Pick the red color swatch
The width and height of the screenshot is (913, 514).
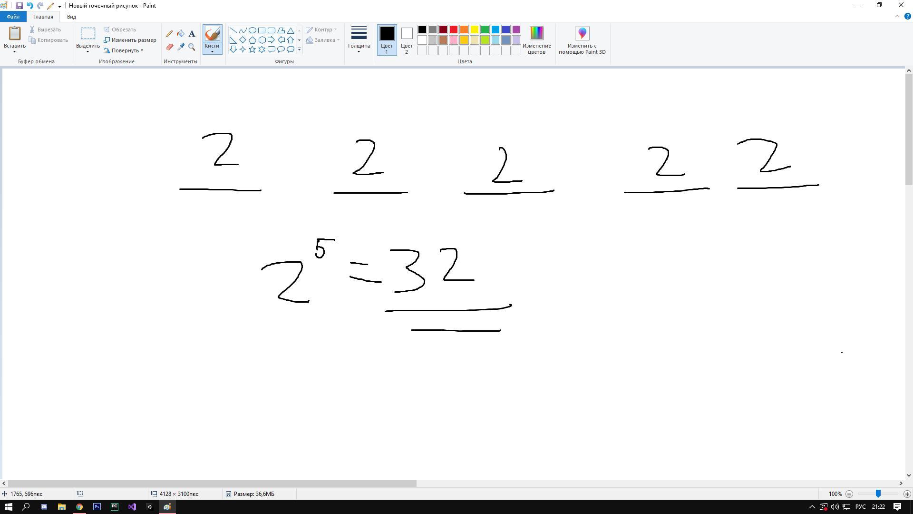click(454, 30)
